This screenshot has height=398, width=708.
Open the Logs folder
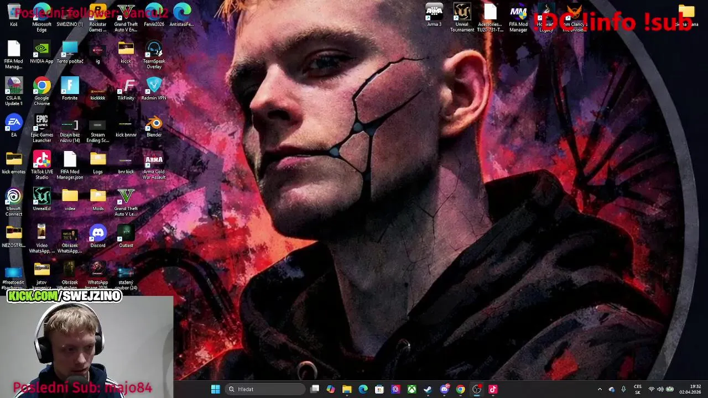point(98,163)
